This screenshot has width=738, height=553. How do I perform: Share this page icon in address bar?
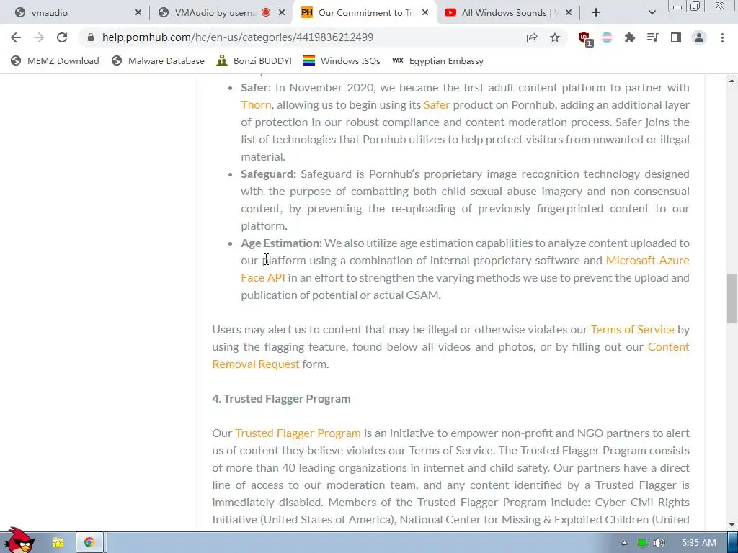(532, 37)
